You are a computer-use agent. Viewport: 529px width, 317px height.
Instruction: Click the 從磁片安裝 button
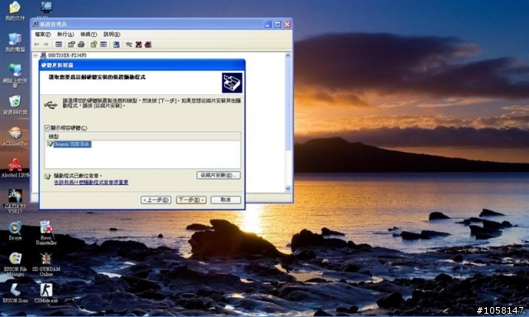point(218,175)
